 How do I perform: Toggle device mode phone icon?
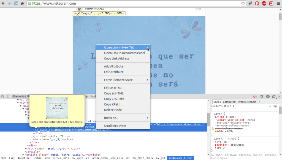pos(8,96)
